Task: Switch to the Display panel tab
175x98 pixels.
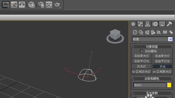Action: pyautogui.click(x=162, y=24)
